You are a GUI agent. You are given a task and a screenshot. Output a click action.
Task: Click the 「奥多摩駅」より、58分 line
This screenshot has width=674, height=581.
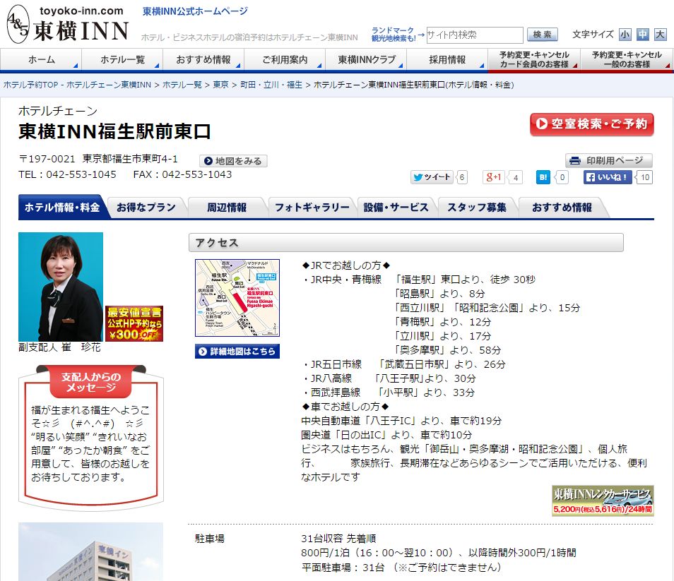(x=447, y=350)
